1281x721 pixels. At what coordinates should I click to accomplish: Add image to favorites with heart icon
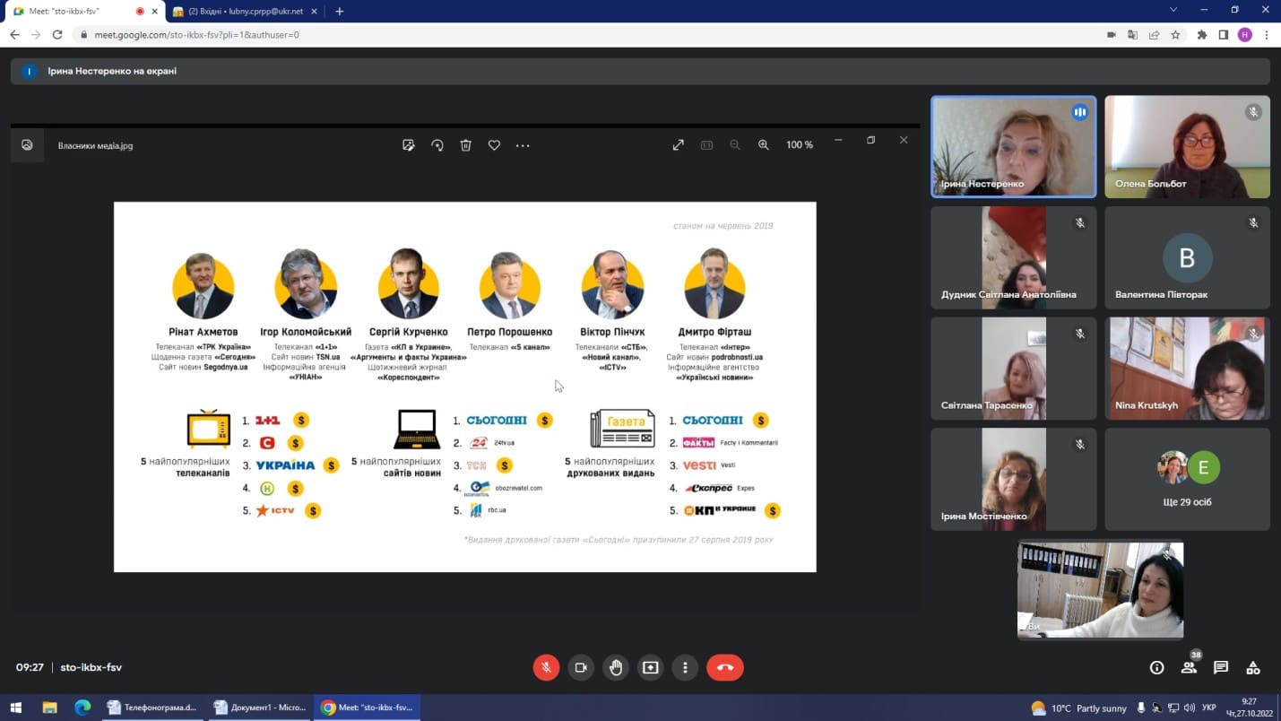click(494, 145)
